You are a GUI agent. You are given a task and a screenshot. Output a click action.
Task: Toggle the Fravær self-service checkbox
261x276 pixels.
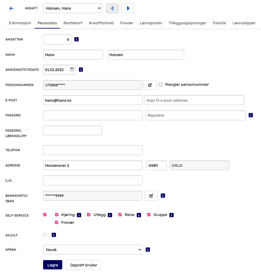tap(57, 223)
